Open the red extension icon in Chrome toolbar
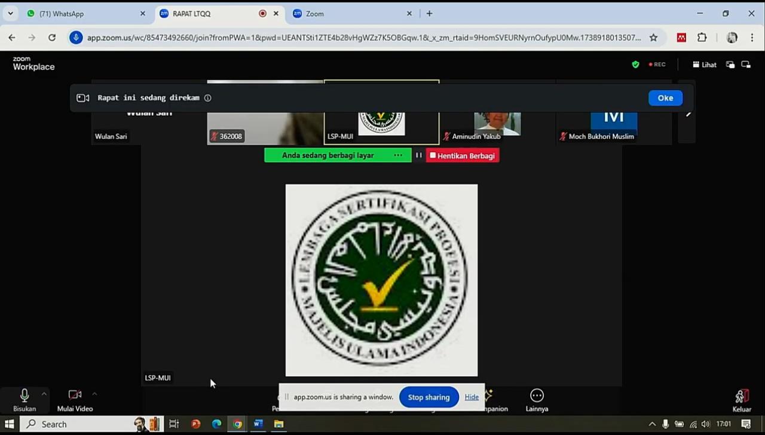The image size is (765, 435). click(x=681, y=38)
